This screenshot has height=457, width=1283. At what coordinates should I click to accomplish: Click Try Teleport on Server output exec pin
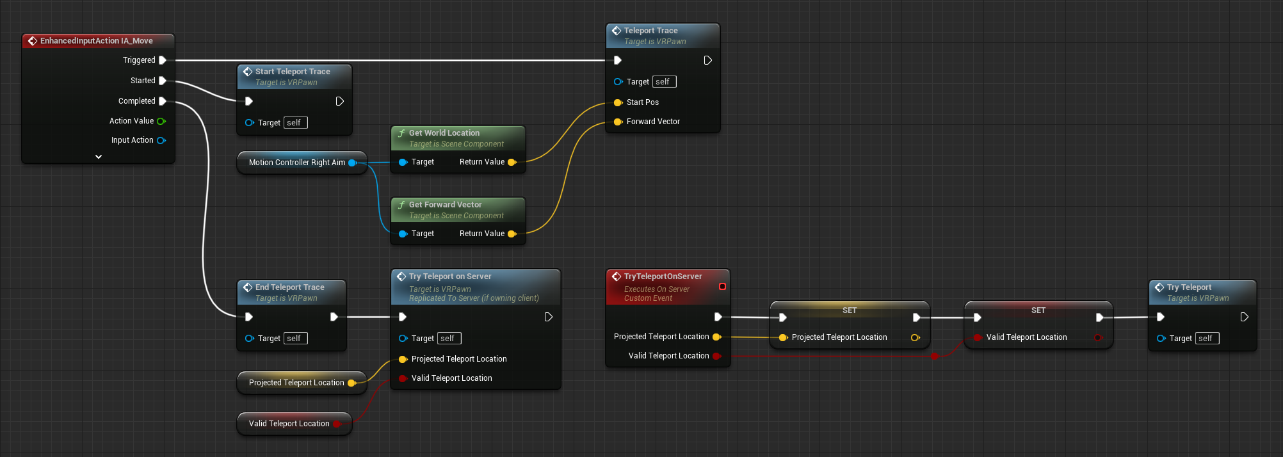click(549, 317)
